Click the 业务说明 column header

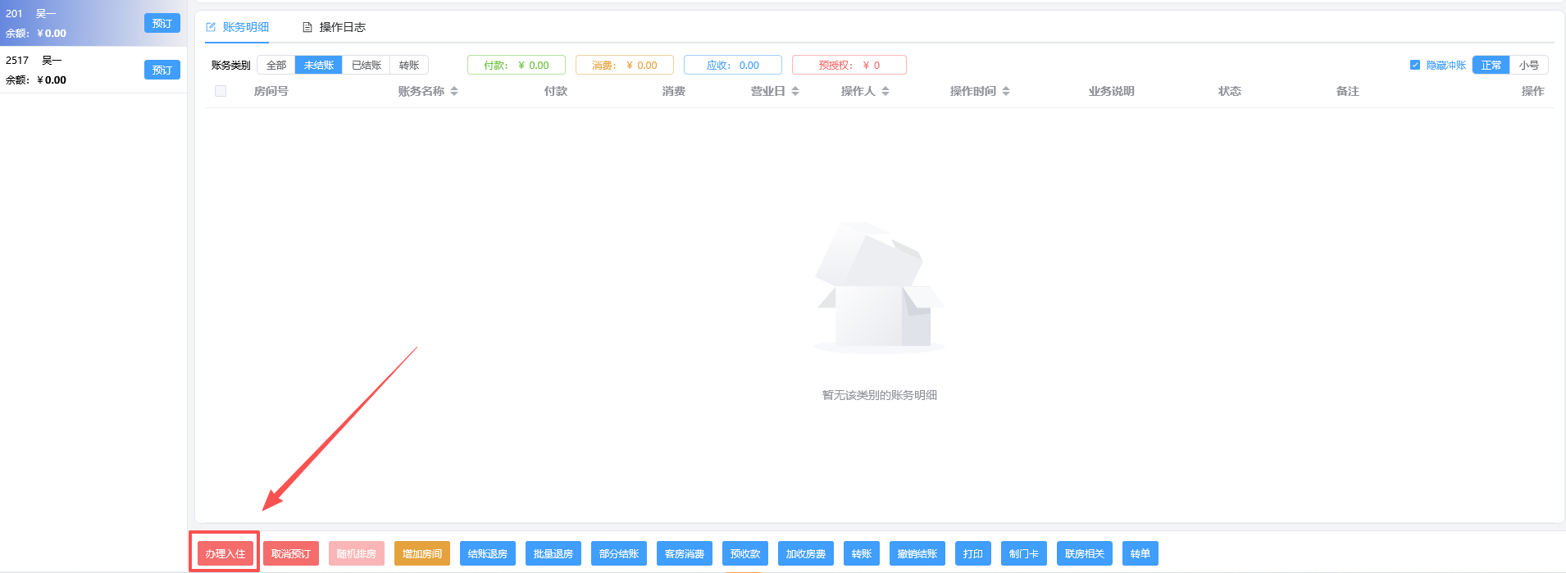[x=1112, y=91]
